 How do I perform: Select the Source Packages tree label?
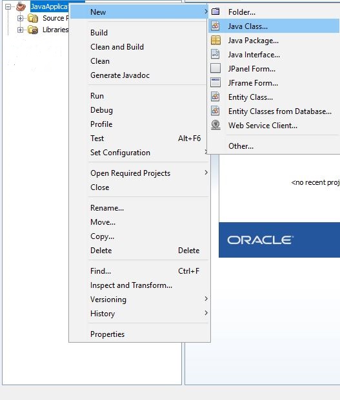coord(55,18)
